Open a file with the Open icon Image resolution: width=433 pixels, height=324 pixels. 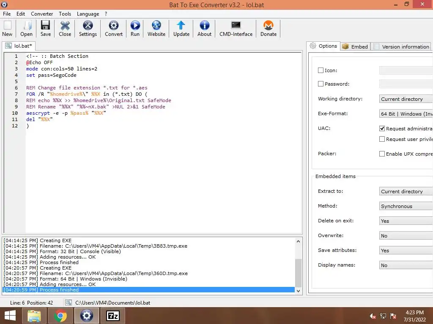(x=27, y=26)
